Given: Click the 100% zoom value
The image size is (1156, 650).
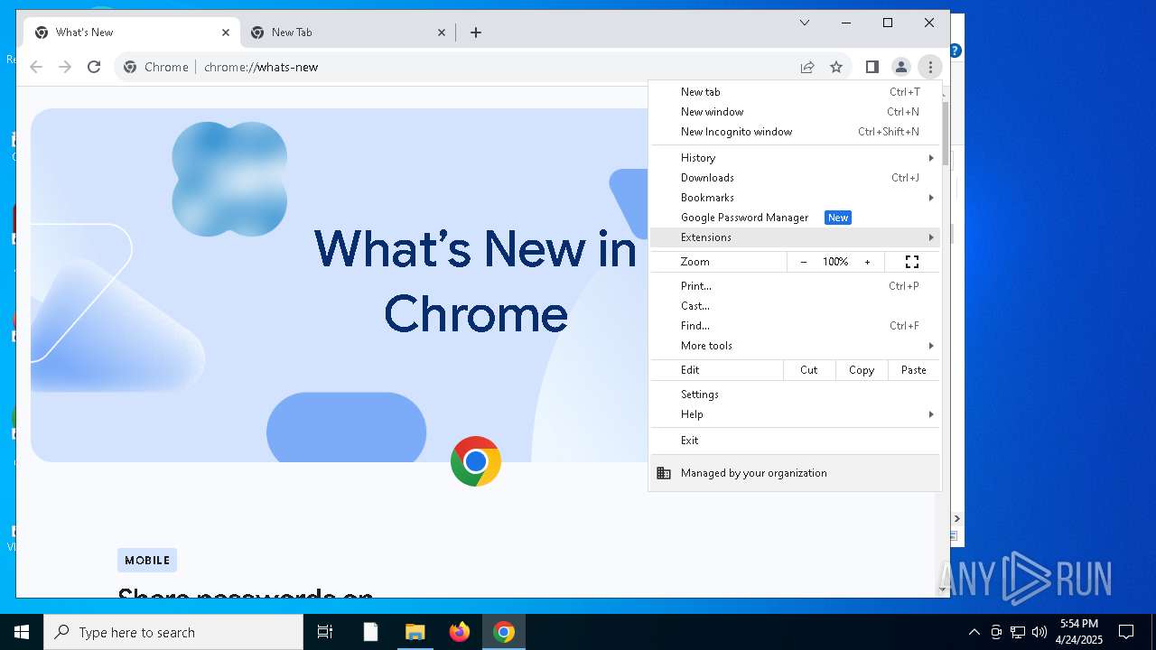Looking at the screenshot, I should (x=835, y=262).
